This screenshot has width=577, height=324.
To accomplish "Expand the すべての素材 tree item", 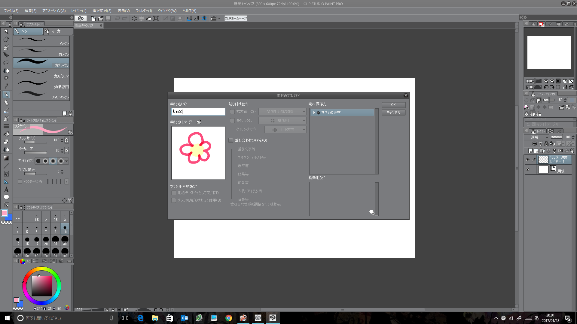I will (314, 112).
